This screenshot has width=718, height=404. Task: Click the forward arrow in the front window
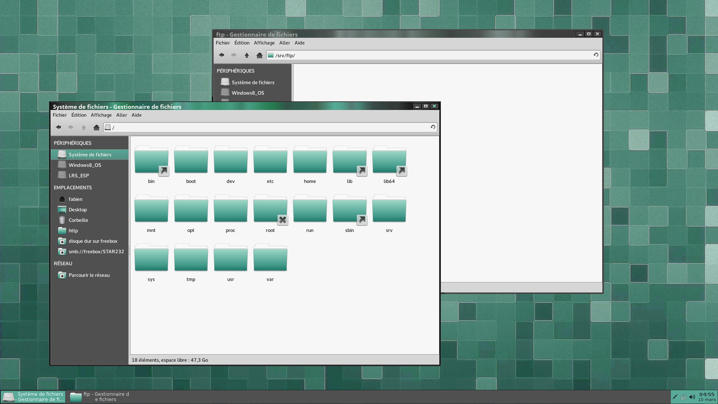71,127
